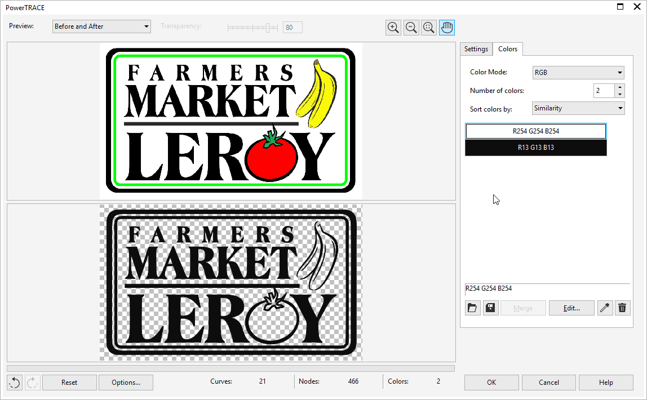Image resolution: width=647 pixels, height=400 pixels.
Task: Delete the selected color with the trash icon
Action: click(622, 308)
